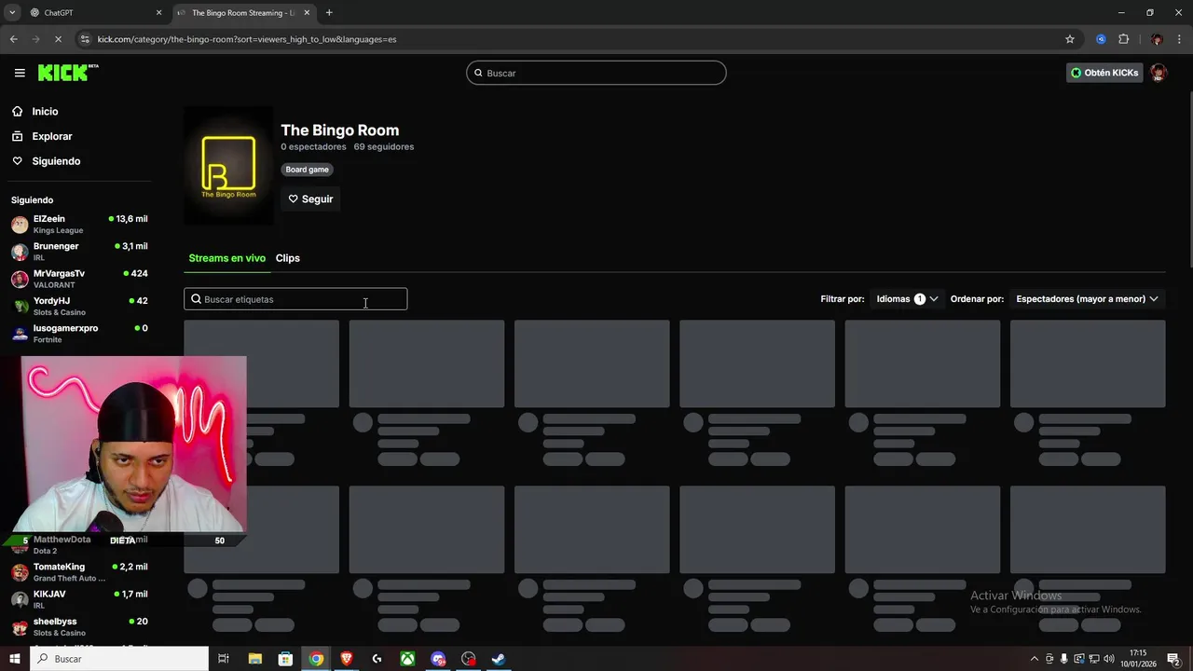Open ElZeein channel in following list

pyautogui.click(x=79, y=225)
